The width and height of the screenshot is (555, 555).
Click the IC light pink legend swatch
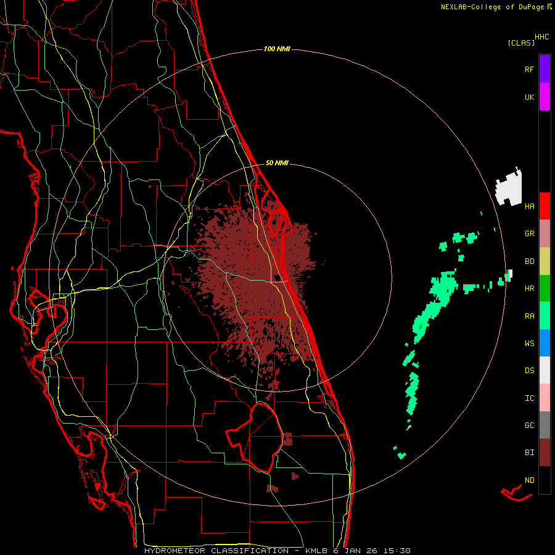click(545, 398)
